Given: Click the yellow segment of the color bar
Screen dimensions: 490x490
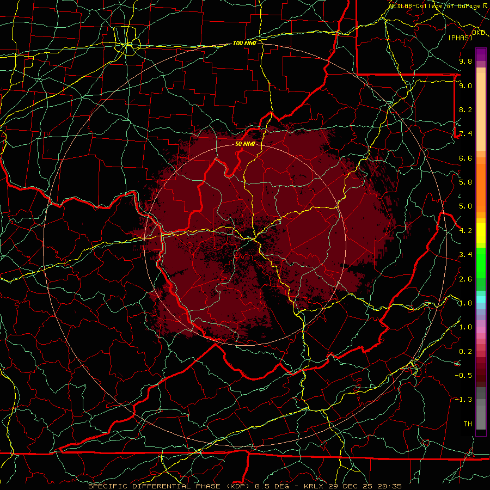Looking at the screenshot, I should pos(481,233).
